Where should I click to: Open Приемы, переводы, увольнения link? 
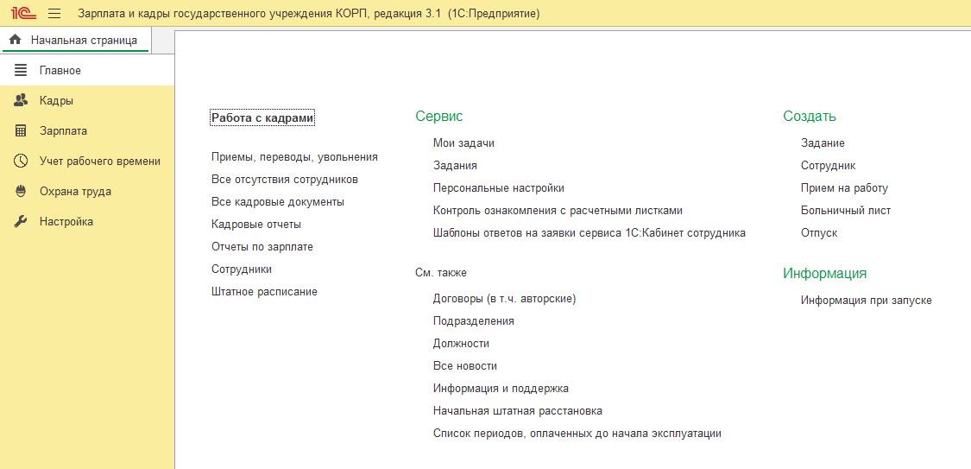tap(294, 157)
